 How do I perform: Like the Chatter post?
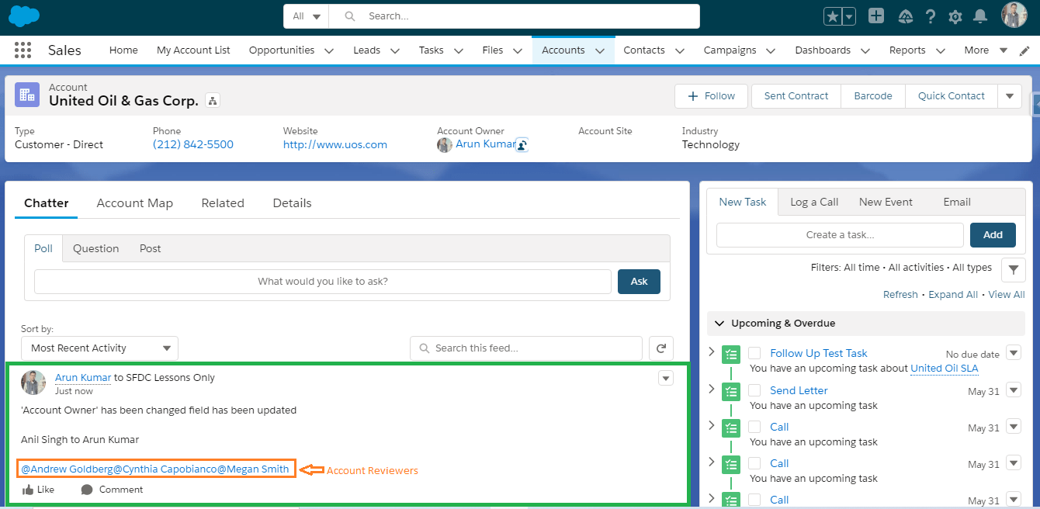coord(38,490)
